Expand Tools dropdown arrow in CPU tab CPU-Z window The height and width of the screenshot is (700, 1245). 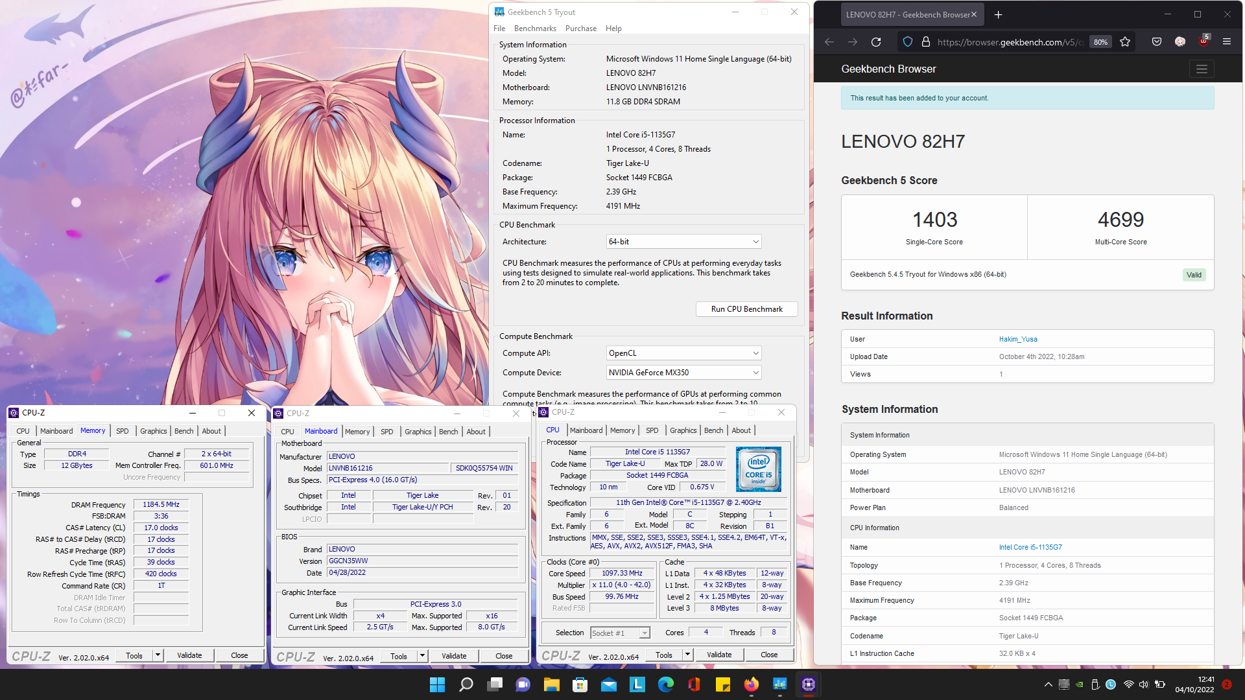(687, 655)
